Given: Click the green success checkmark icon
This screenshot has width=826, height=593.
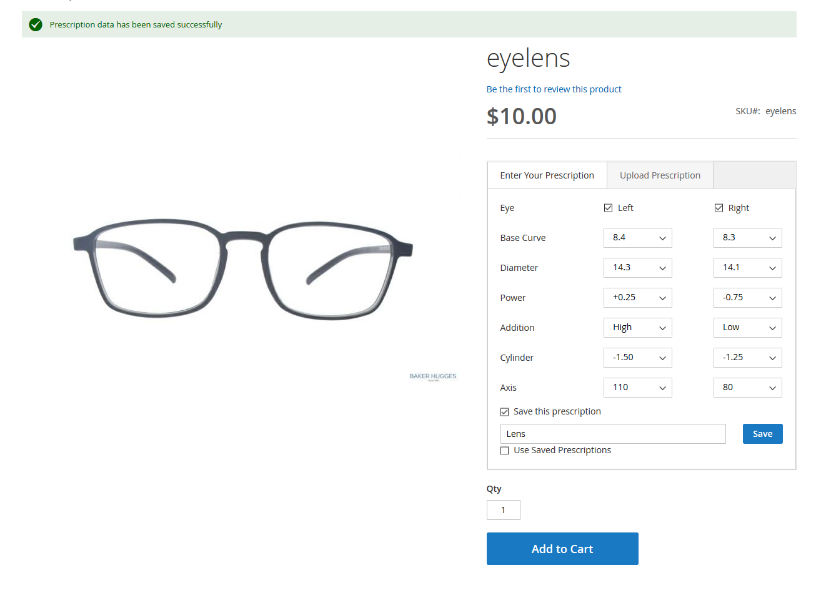Looking at the screenshot, I should click(x=36, y=24).
